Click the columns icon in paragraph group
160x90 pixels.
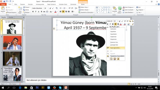pyautogui.click(x=73, y=12)
